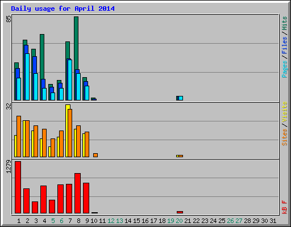This screenshot has height=227, width=291.
Task: Click day label '28' on the x-axis
Action: [247, 221]
